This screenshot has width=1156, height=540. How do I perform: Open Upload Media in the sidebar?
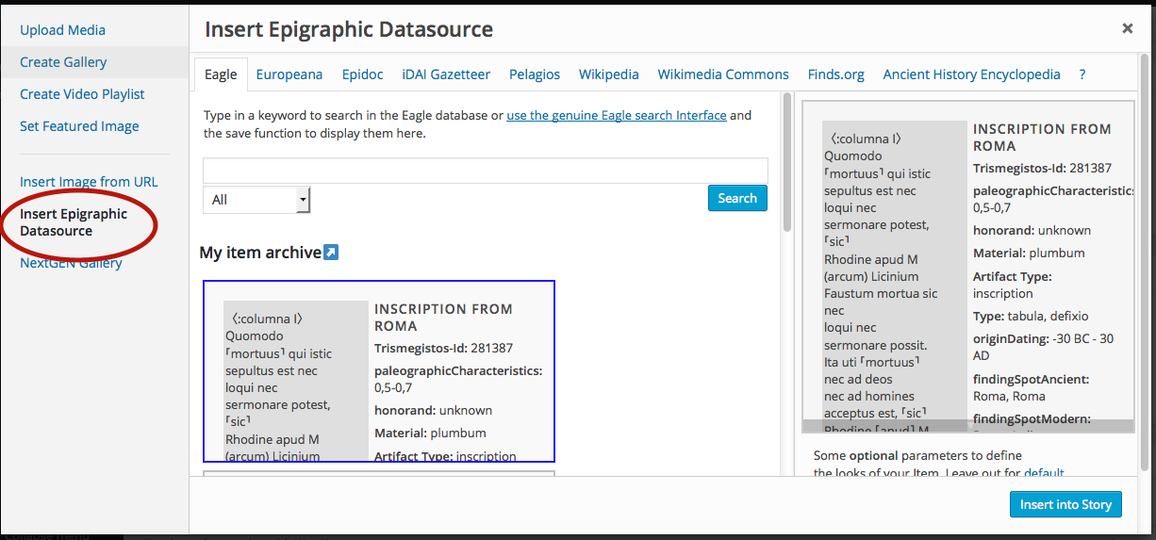coord(62,30)
